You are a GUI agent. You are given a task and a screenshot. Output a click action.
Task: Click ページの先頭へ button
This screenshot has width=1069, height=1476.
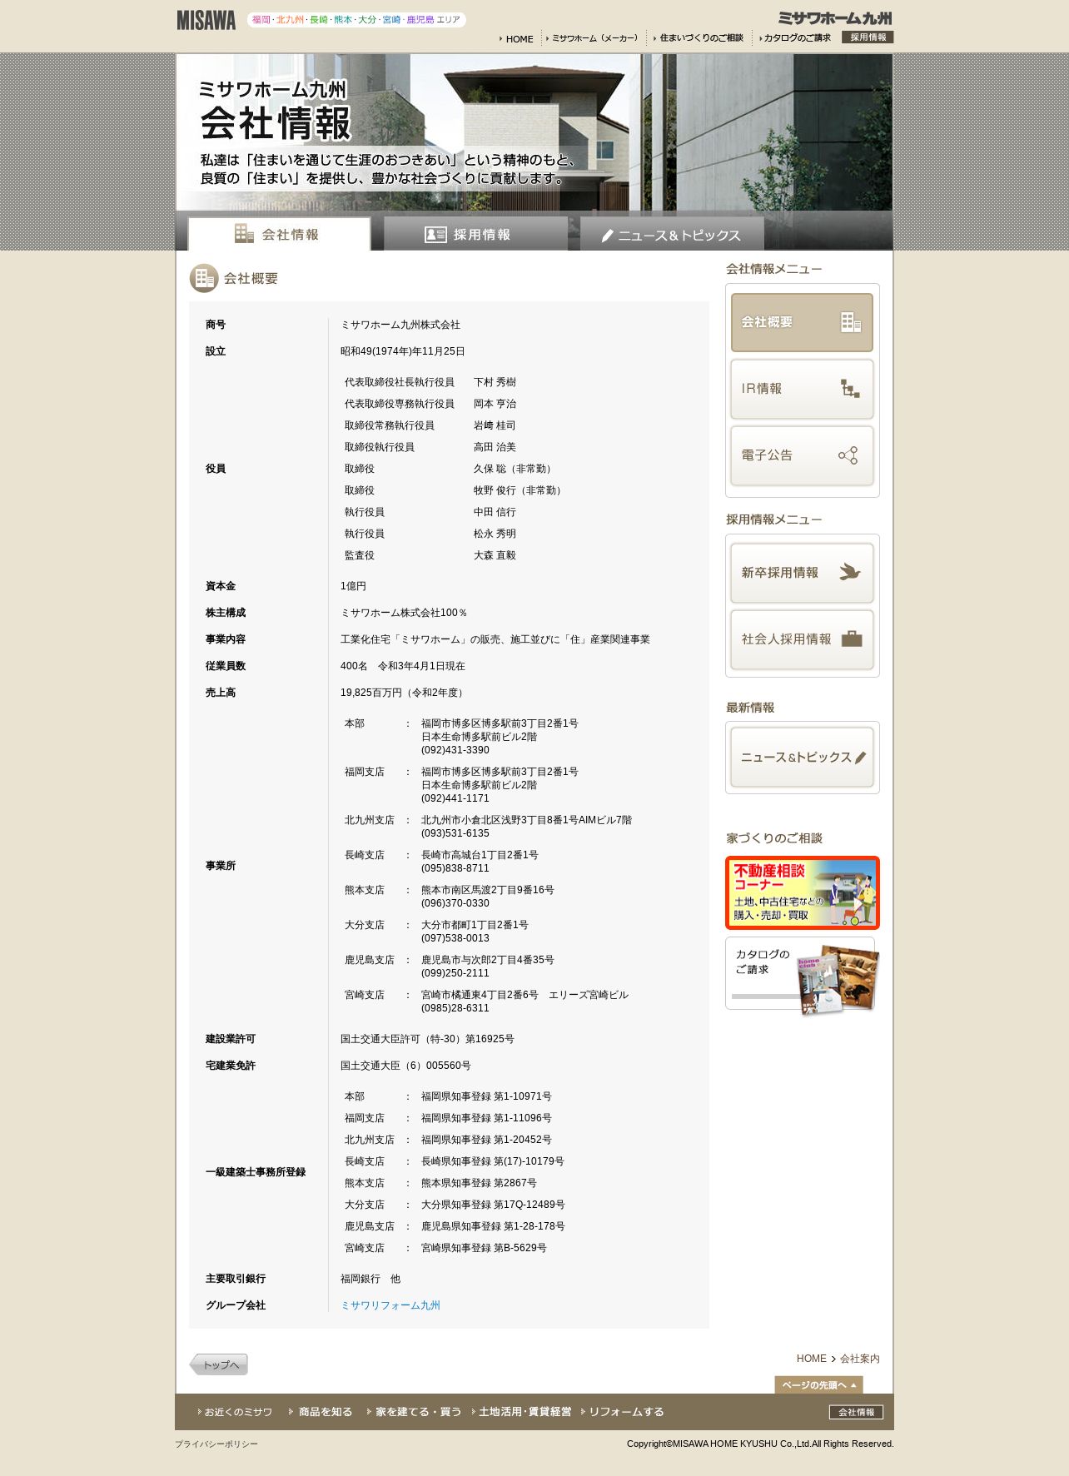[818, 1384]
